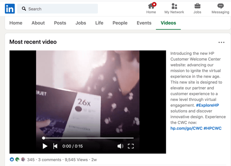Open Messaging in top navigation

[220, 8]
